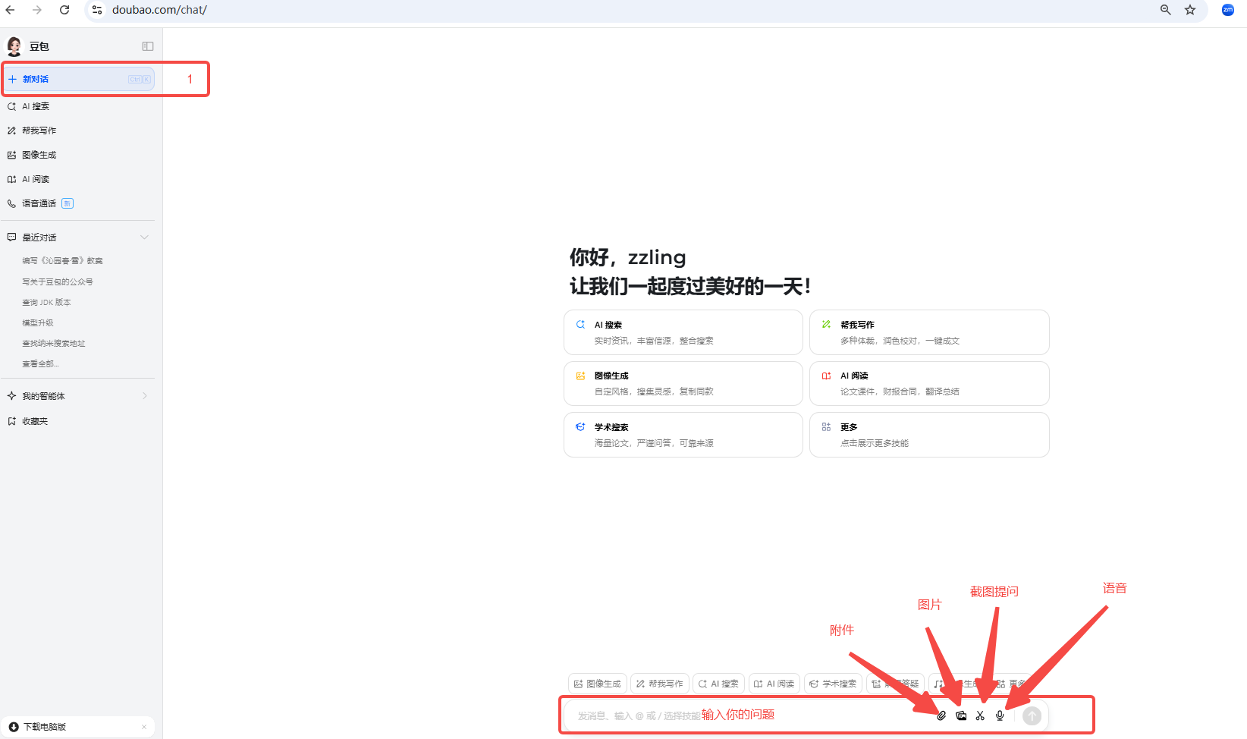Viewport: 1247px width, 739px height.
Task: Select the 帮我写作 chip above the input box
Action: point(660,684)
